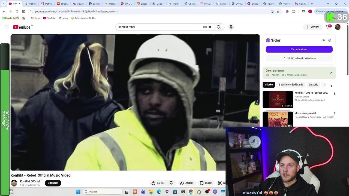Reload the current page
The width and height of the screenshot is (349, 196).
17,11
